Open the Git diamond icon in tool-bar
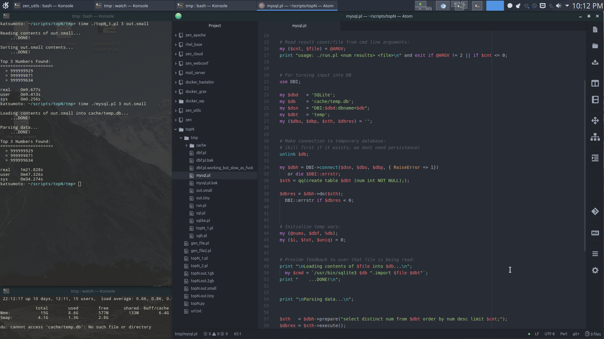 (x=595, y=212)
